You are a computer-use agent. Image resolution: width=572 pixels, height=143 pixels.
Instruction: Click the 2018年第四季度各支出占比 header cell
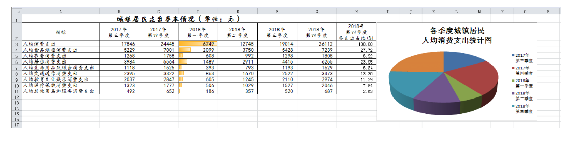point(356,32)
